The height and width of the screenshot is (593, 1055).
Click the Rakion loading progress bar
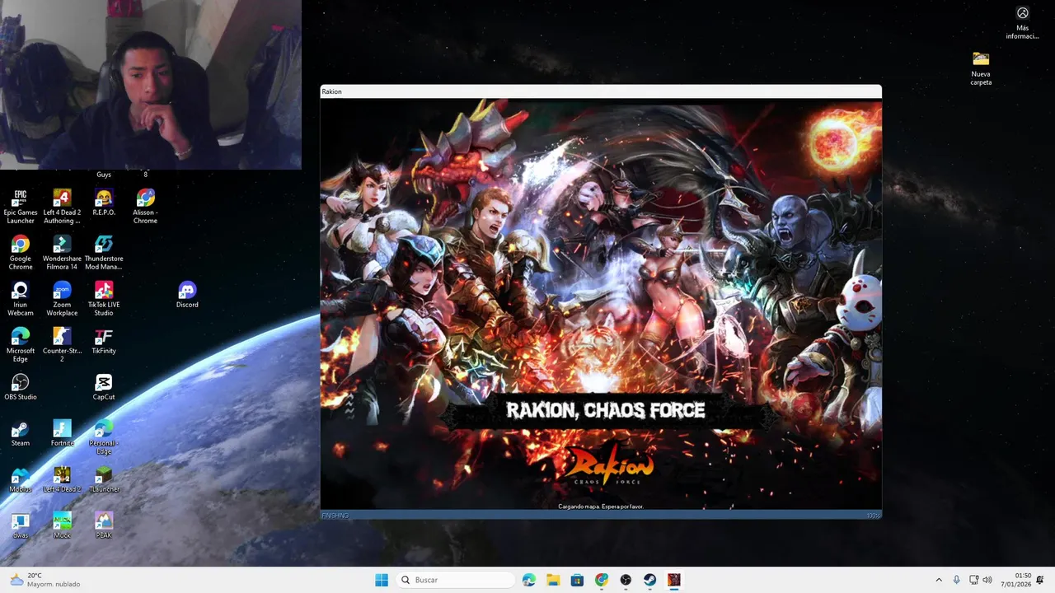[x=601, y=516]
